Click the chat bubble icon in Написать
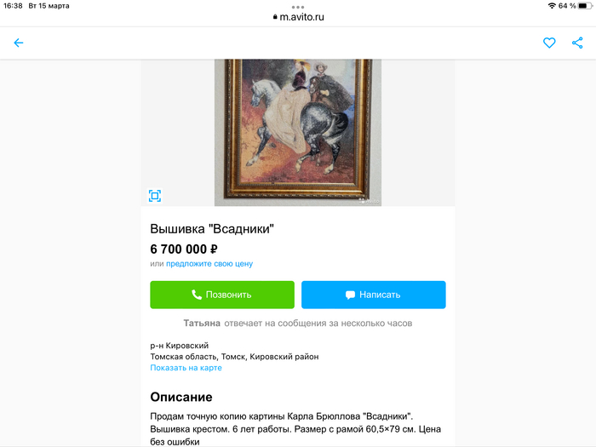Image resolution: width=596 pixels, height=447 pixels. pos(350,295)
